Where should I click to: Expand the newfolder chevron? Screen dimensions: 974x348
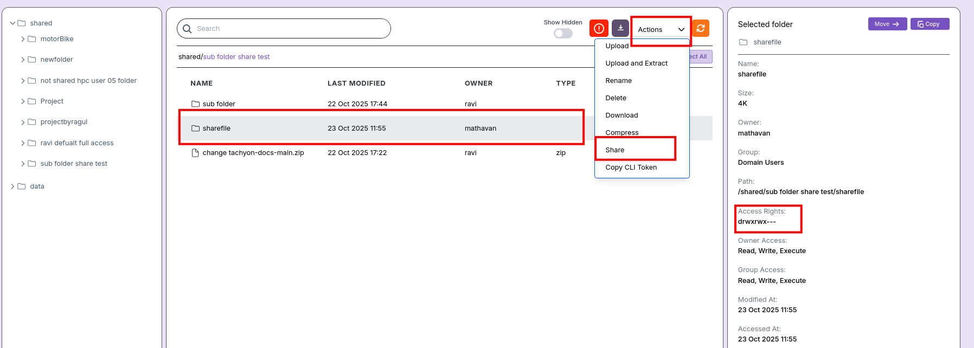[x=23, y=60]
